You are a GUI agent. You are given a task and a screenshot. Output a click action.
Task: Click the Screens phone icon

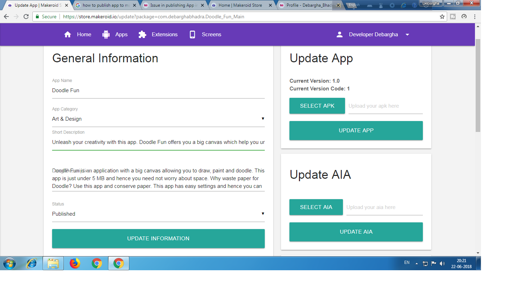click(192, 34)
